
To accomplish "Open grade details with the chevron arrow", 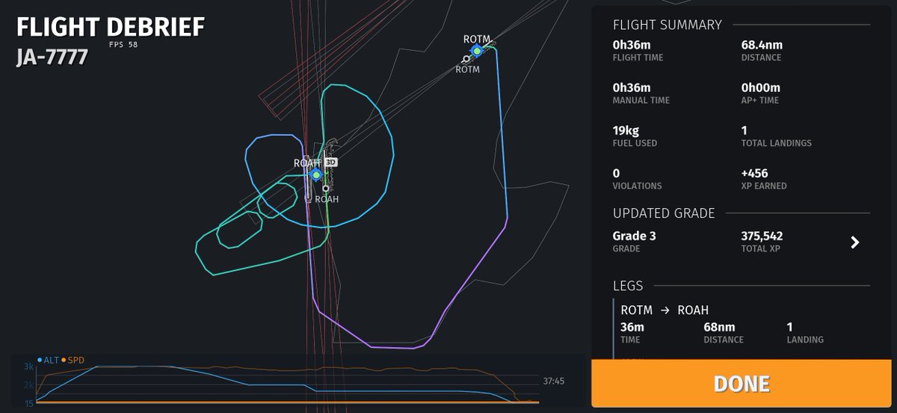I will pos(855,242).
